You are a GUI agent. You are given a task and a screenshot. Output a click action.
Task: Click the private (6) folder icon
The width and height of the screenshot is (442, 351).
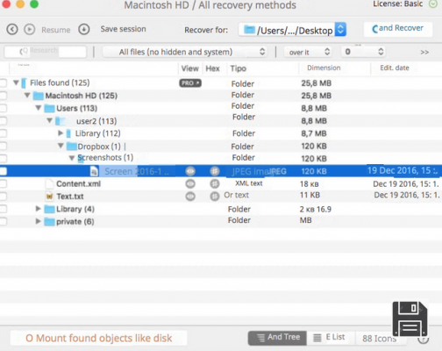[x=49, y=222]
